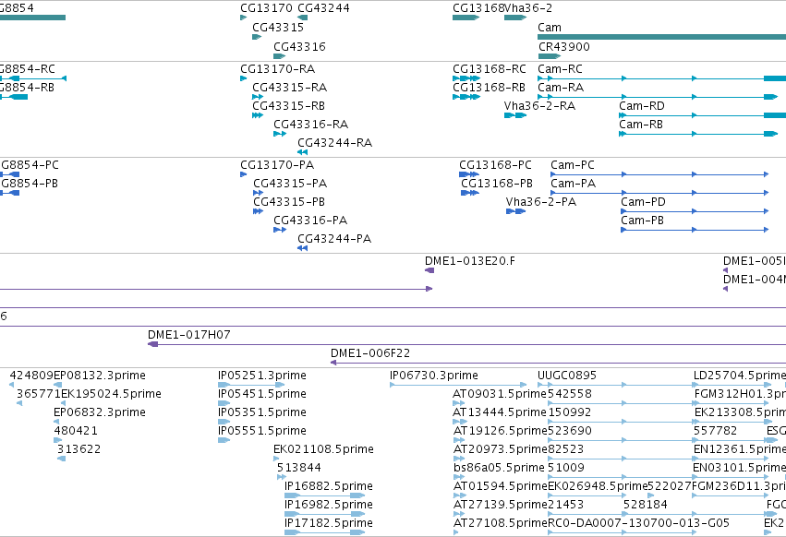
Task: Click the CG43316 gene feature
Action: coord(279,56)
